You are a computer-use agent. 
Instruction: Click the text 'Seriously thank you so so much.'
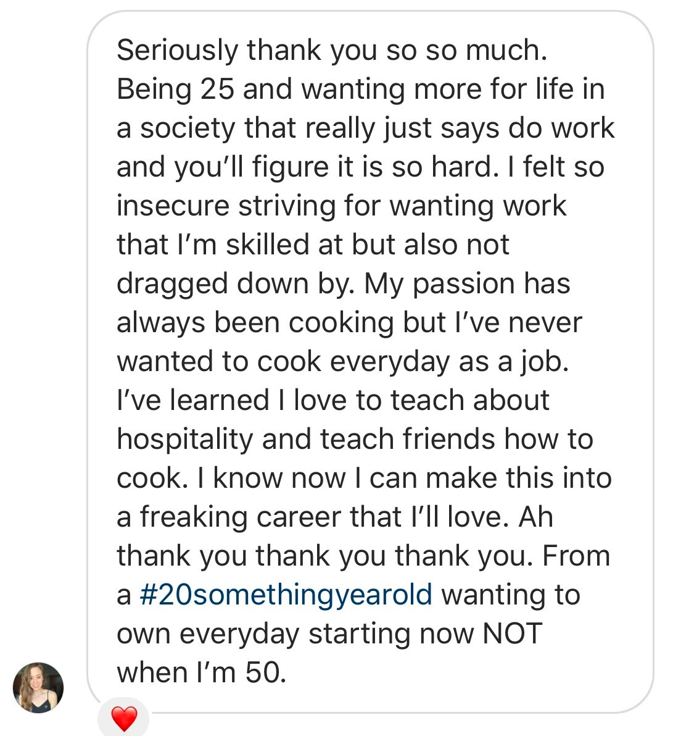(x=331, y=51)
